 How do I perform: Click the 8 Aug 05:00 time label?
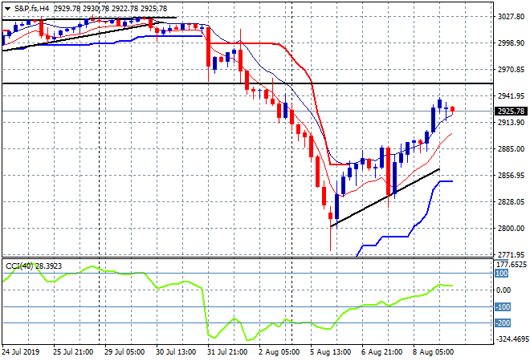[x=434, y=352]
